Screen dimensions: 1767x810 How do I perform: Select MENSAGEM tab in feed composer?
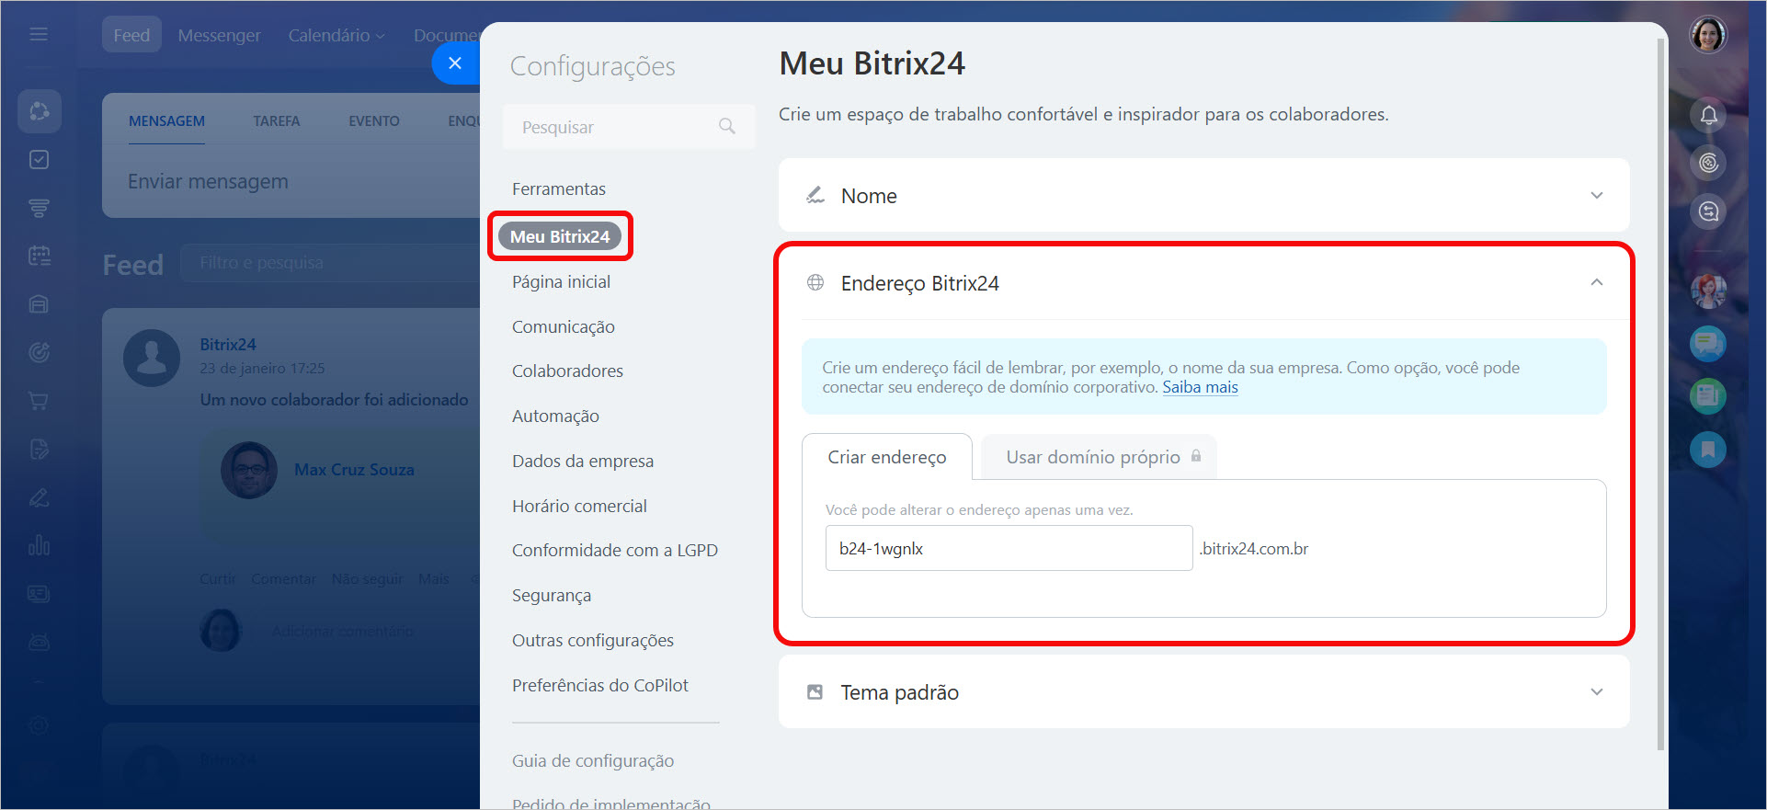[166, 120]
